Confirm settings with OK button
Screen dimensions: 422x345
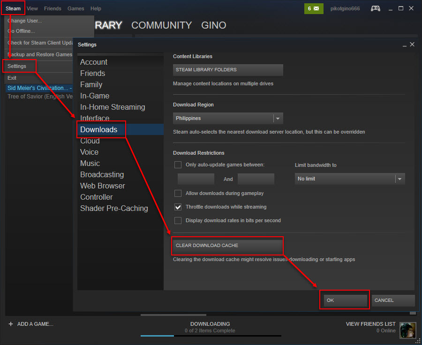[x=346, y=300]
